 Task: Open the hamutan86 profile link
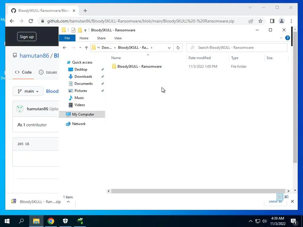[x=34, y=56]
